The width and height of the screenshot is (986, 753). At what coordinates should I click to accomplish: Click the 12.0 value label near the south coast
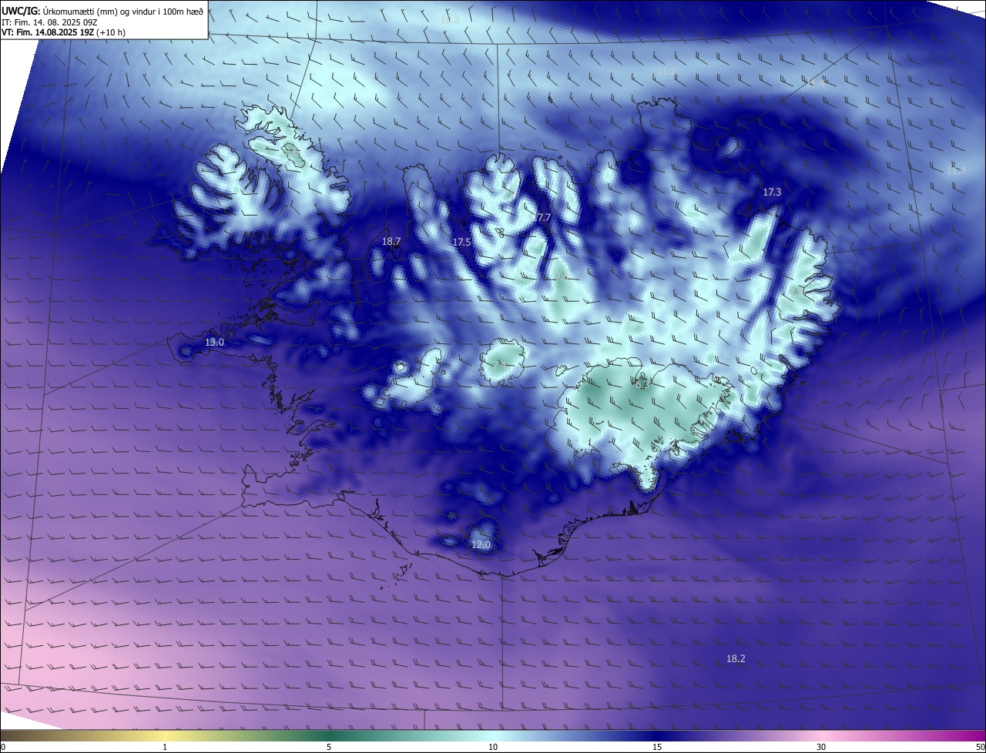click(x=481, y=545)
